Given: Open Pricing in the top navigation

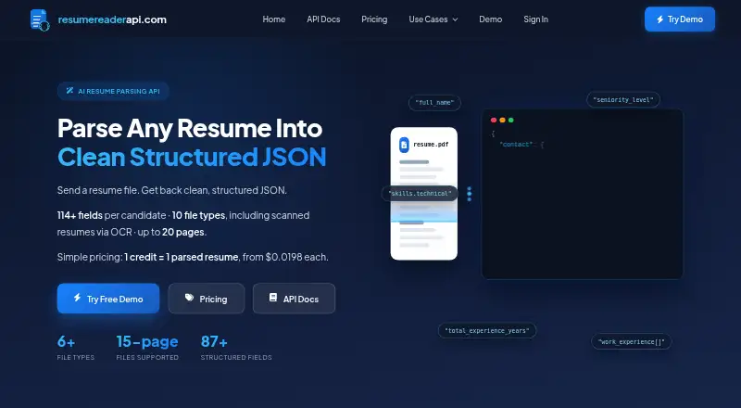Looking at the screenshot, I should coord(374,19).
